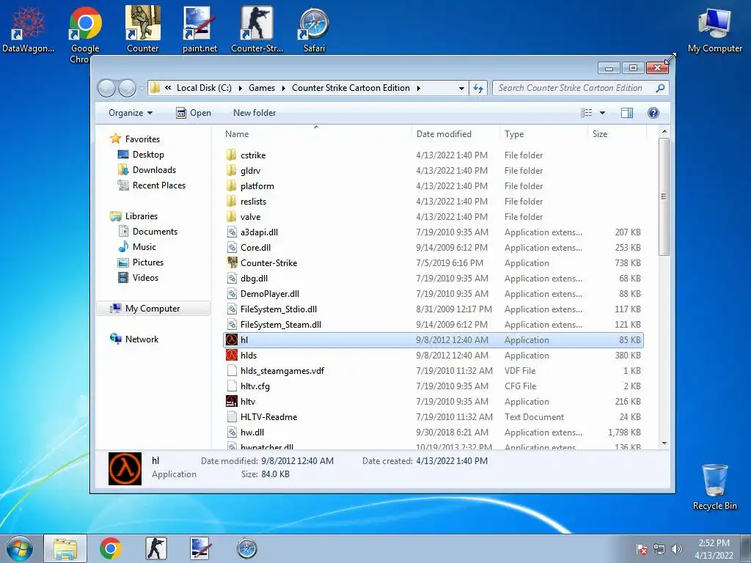The height and width of the screenshot is (563, 751).
Task: Sort by the Date modified column
Action: pyautogui.click(x=455, y=134)
